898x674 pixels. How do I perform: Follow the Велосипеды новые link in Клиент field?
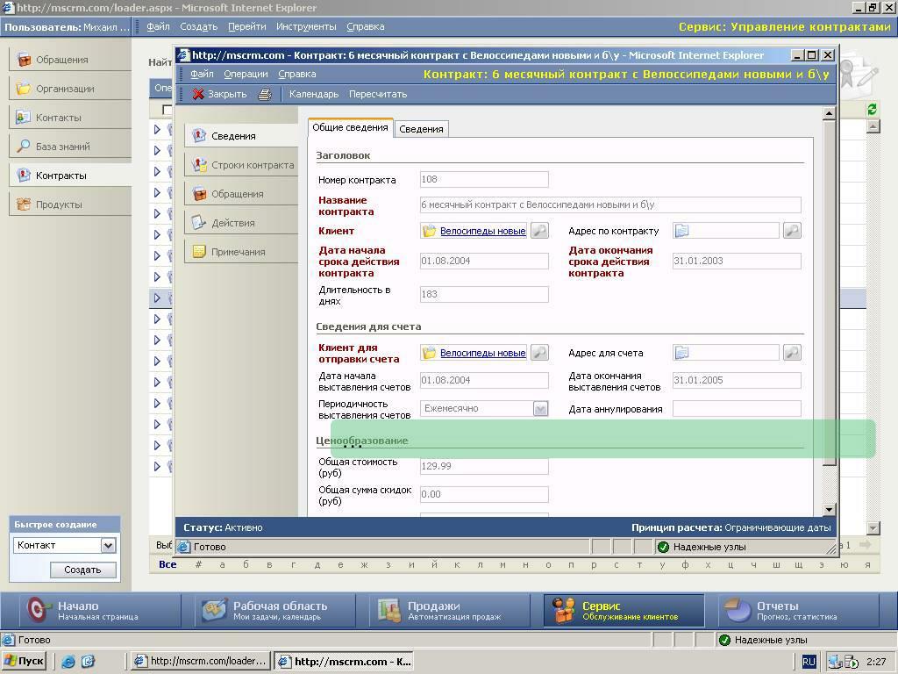pyautogui.click(x=483, y=231)
